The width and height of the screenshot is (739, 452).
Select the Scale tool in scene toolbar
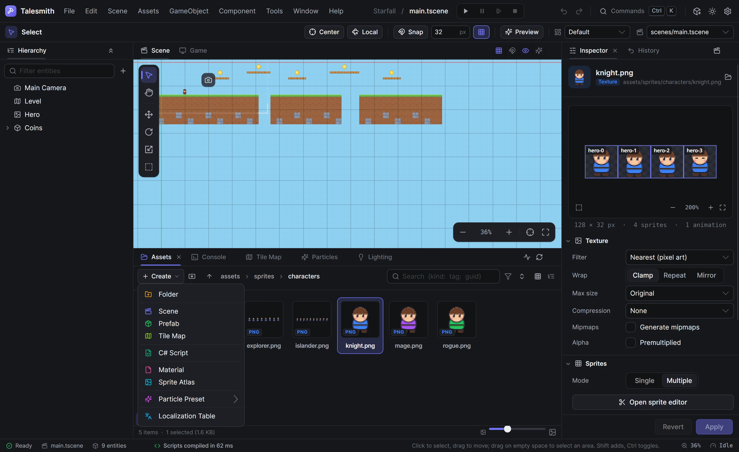149,149
